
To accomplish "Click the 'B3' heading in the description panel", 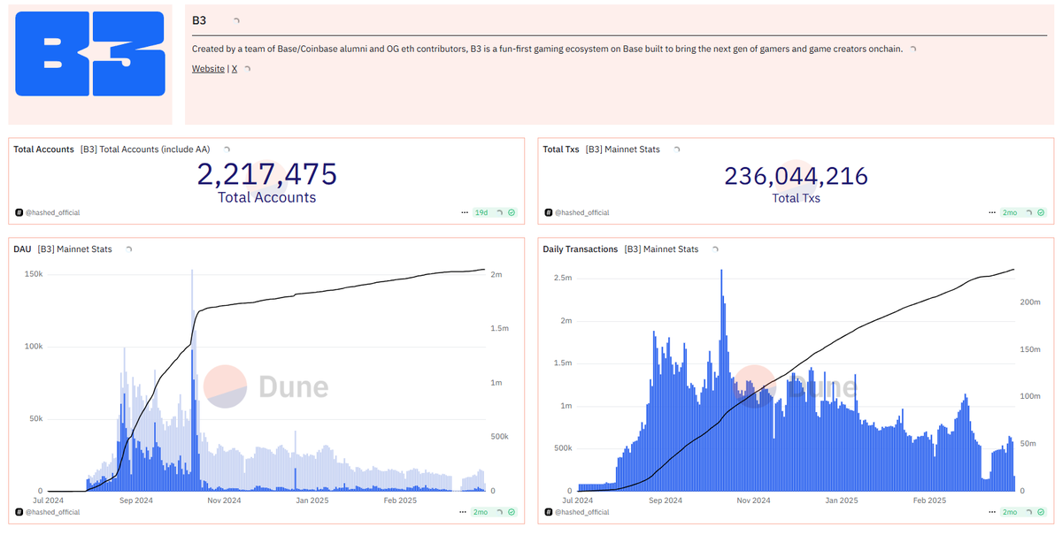I will point(199,20).
